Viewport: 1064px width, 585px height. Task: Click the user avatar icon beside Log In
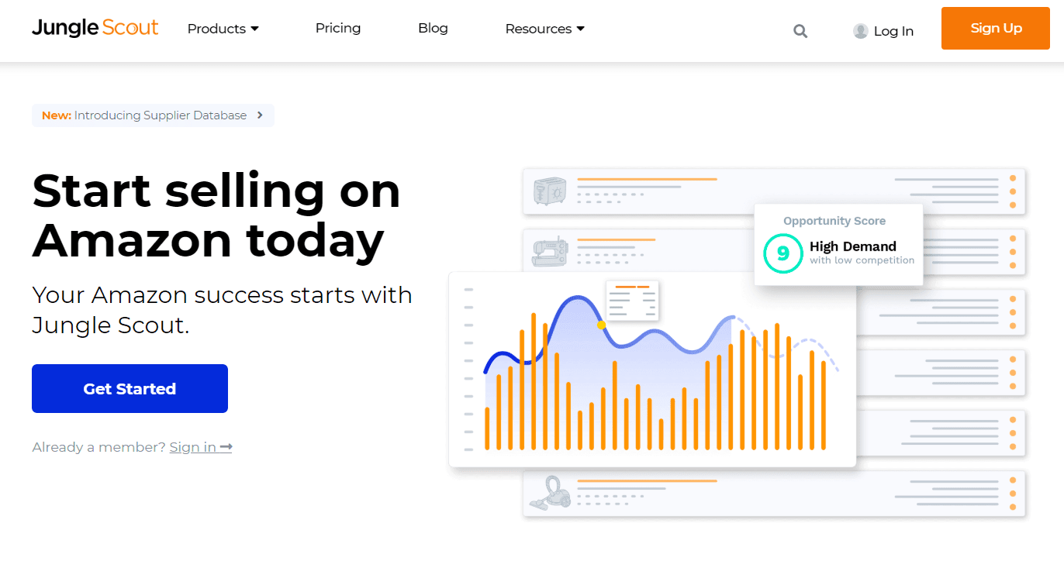pos(860,31)
